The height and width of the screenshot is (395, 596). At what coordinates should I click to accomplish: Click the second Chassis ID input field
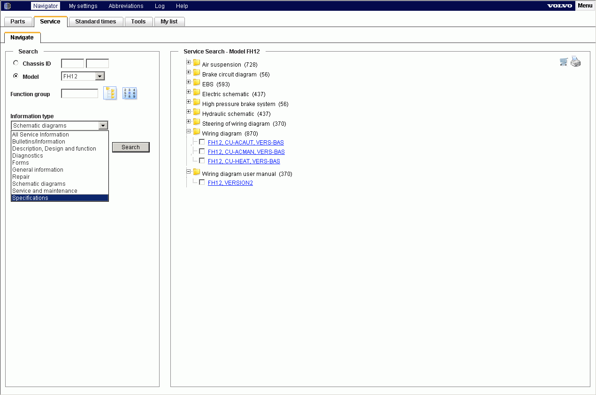[98, 63]
